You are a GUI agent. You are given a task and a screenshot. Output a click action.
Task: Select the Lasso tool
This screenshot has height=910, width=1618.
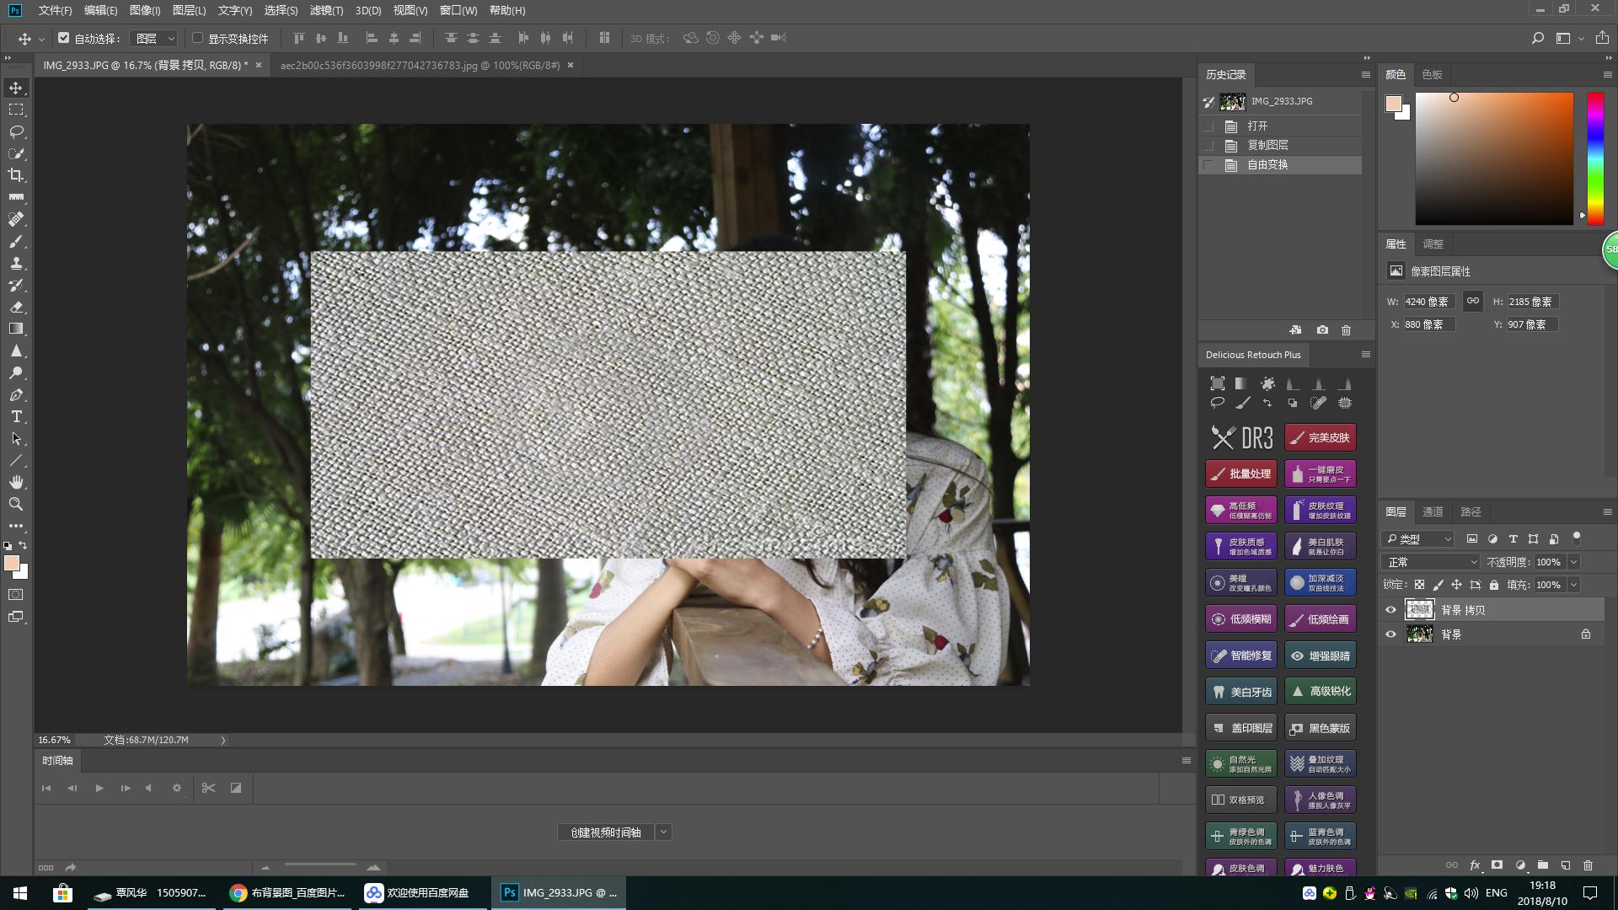point(16,131)
